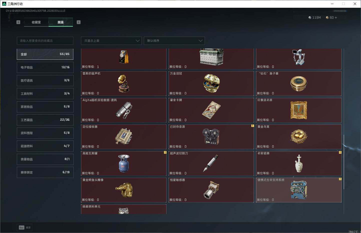The width and height of the screenshot is (361, 233).
Task: Click the 三角洲行动 app icon in title bar
Action: 4,4
